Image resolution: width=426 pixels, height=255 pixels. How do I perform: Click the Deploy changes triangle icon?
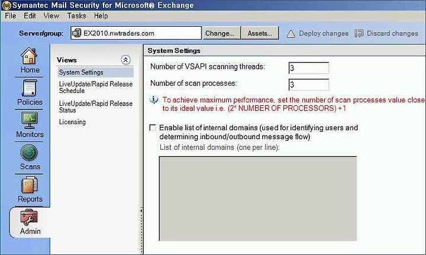(x=291, y=33)
